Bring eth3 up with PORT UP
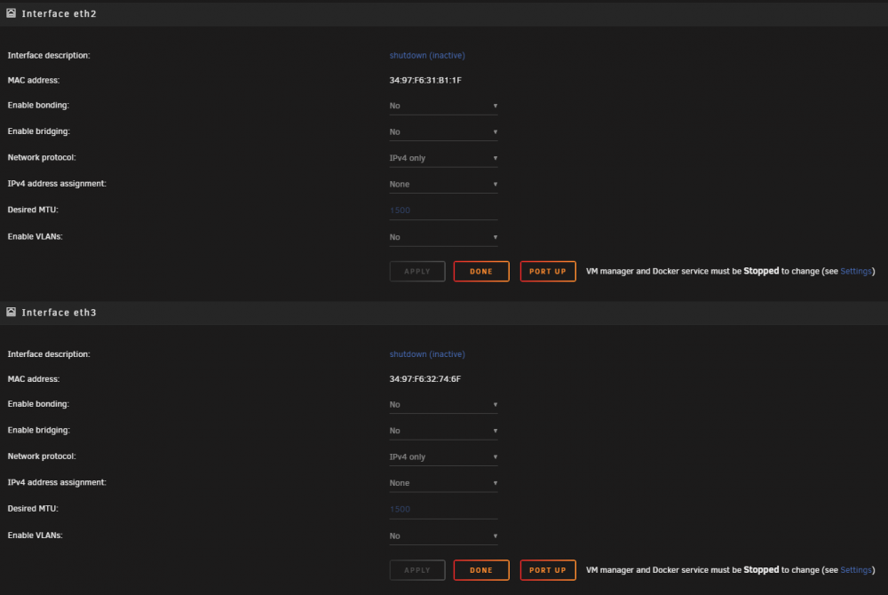 click(x=548, y=570)
